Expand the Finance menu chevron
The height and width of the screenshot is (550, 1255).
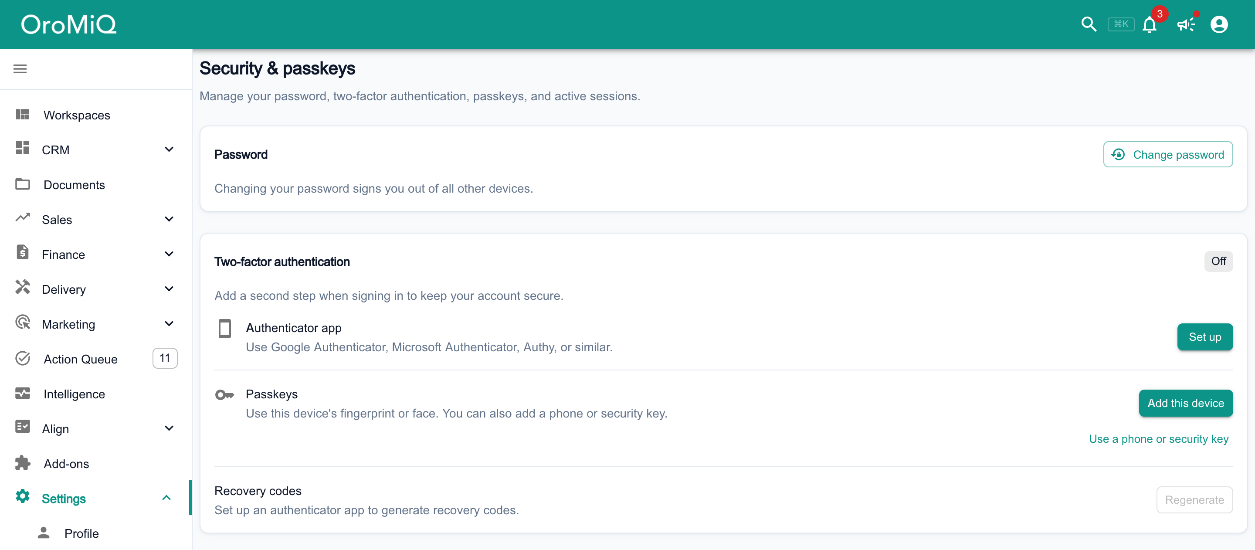169,254
